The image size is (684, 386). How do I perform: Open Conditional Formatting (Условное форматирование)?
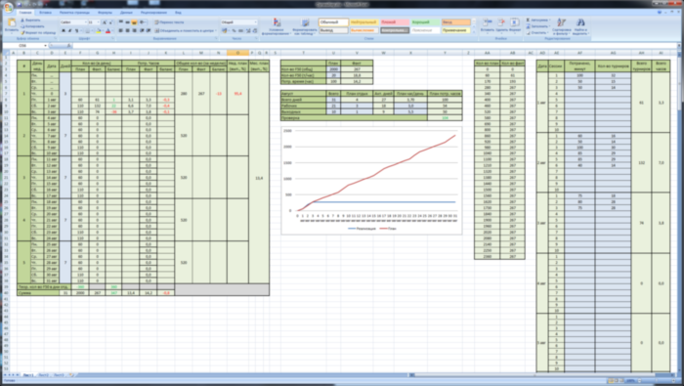[277, 26]
